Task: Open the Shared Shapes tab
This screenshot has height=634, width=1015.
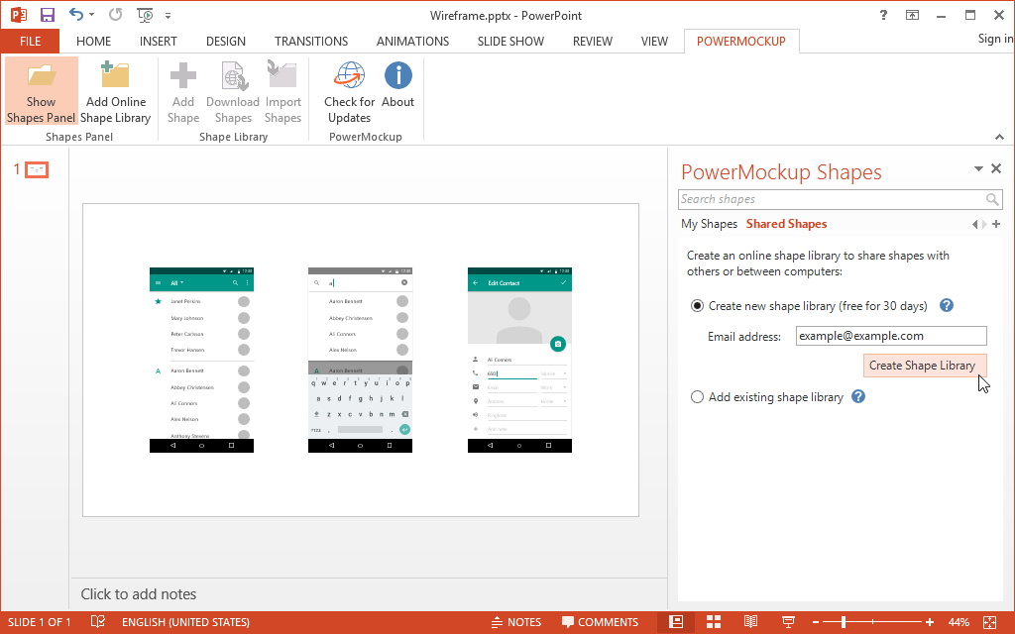Action: [x=786, y=223]
